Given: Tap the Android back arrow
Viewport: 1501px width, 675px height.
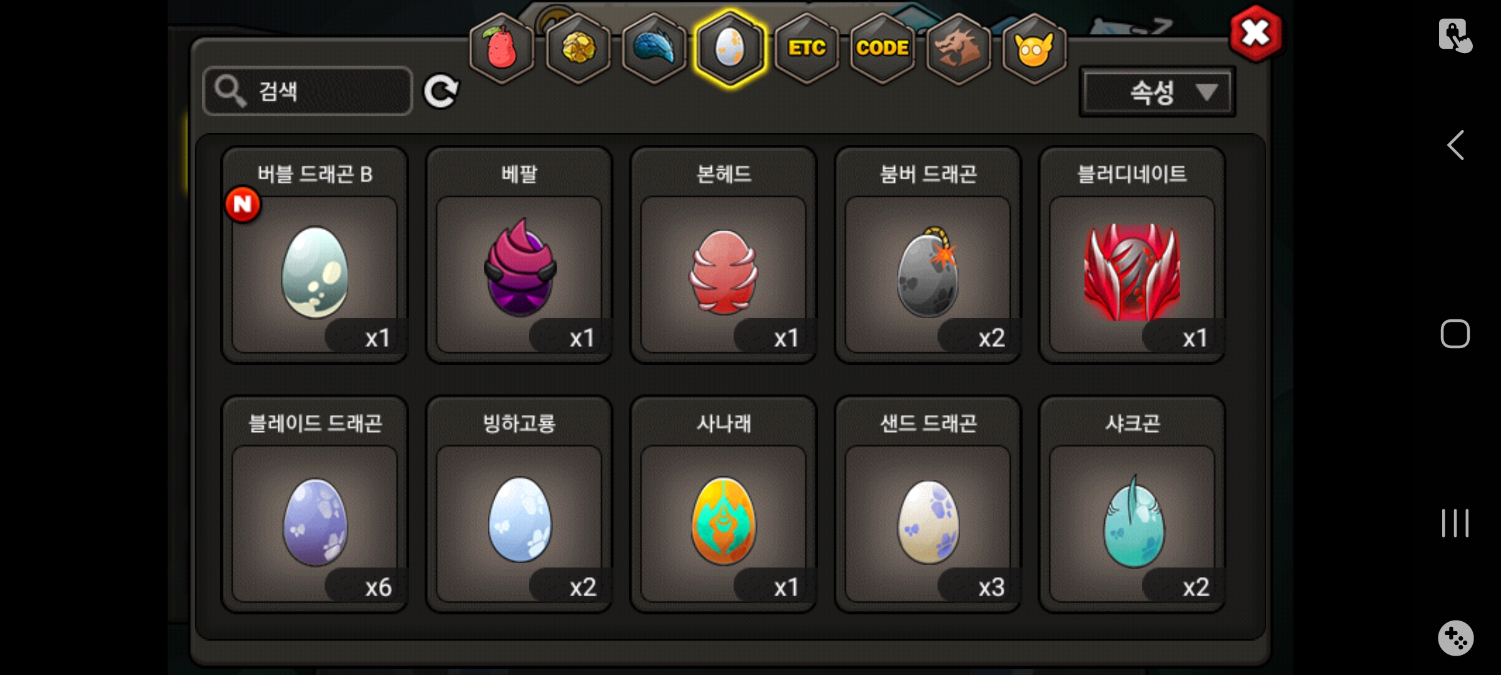Looking at the screenshot, I should coord(1455,145).
